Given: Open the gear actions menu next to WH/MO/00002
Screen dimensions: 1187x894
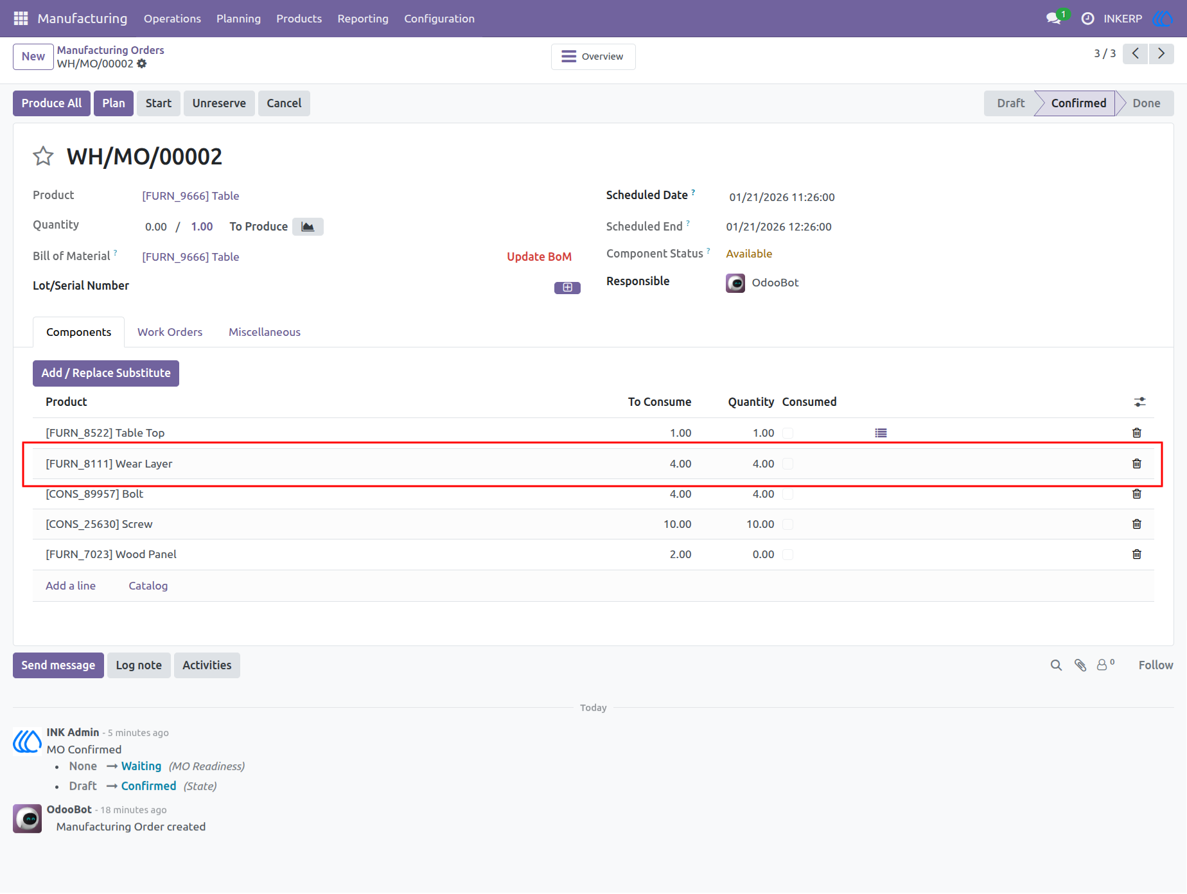Looking at the screenshot, I should [142, 64].
